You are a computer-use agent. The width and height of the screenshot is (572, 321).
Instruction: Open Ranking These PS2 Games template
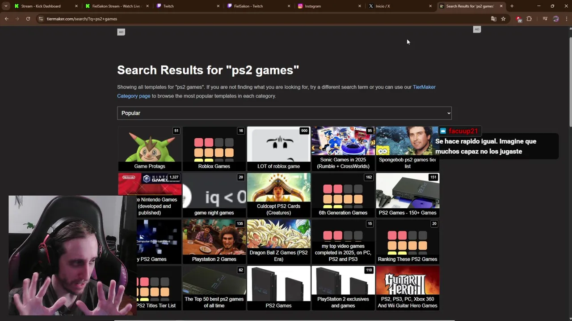407,242
